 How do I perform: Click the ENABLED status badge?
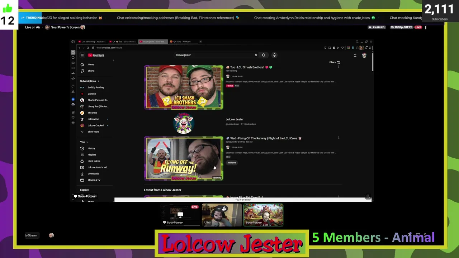click(377, 27)
